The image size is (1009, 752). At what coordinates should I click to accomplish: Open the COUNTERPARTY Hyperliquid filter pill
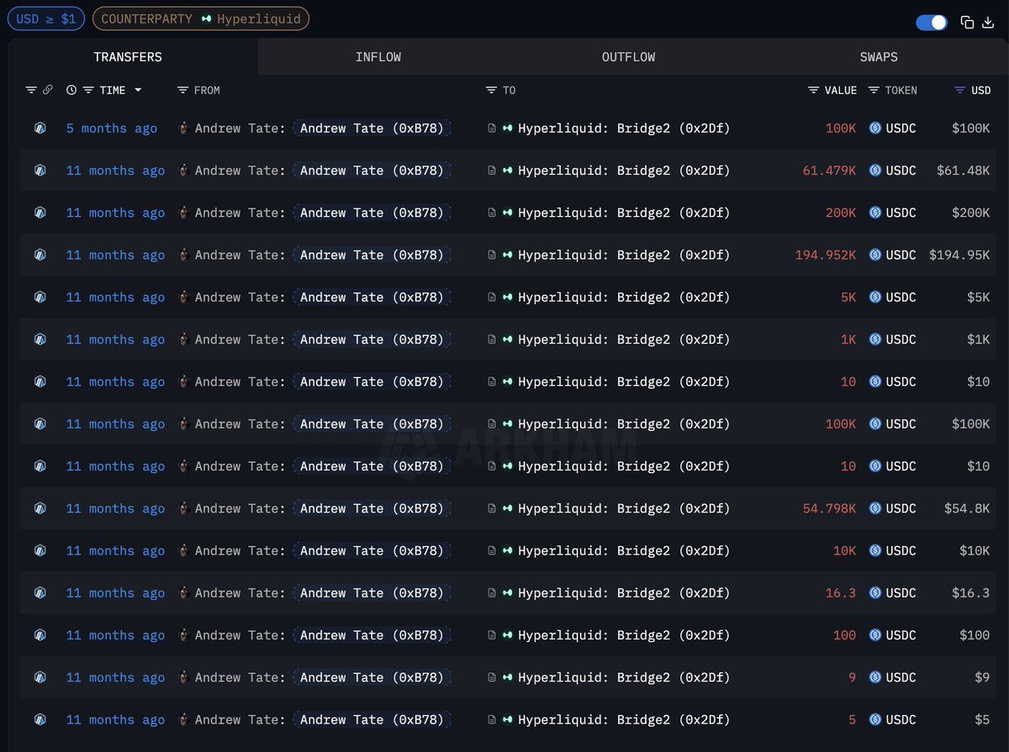tap(200, 18)
